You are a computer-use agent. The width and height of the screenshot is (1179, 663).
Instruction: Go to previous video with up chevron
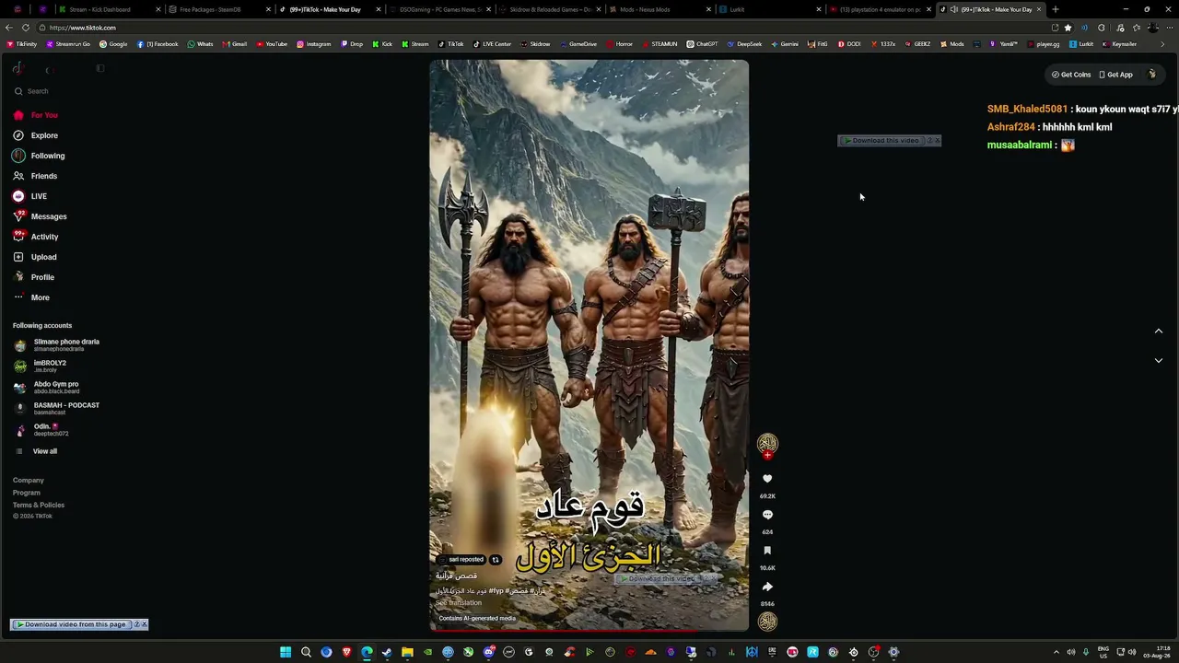pyautogui.click(x=1159, y=331)
